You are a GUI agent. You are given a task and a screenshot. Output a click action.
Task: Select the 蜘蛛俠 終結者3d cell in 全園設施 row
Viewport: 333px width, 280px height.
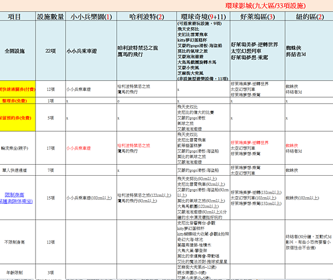point(309,51)
